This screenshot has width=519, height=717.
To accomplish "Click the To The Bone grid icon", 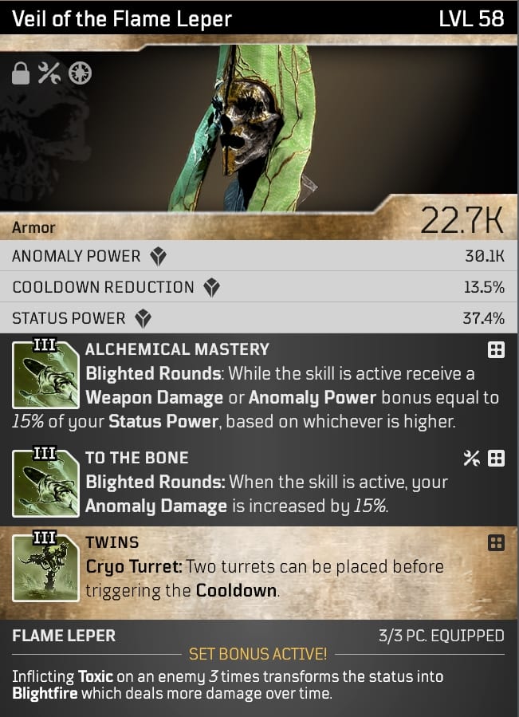I will point(496,458).
